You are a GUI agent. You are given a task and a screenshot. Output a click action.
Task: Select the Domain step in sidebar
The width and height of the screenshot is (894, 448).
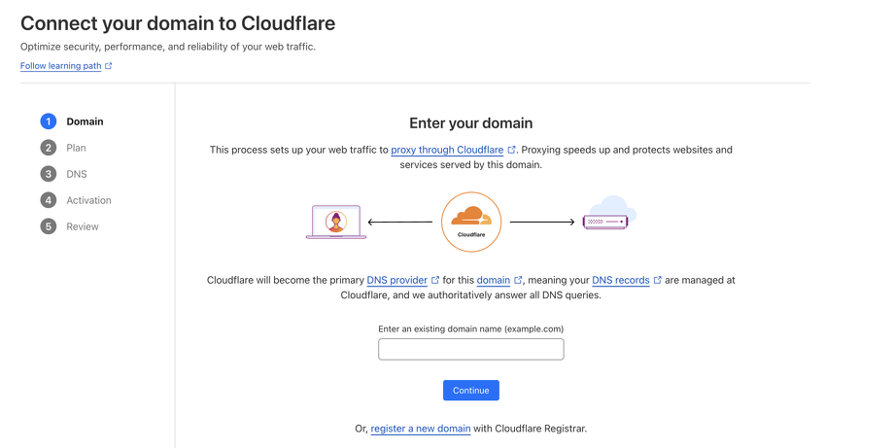point(85,121)
